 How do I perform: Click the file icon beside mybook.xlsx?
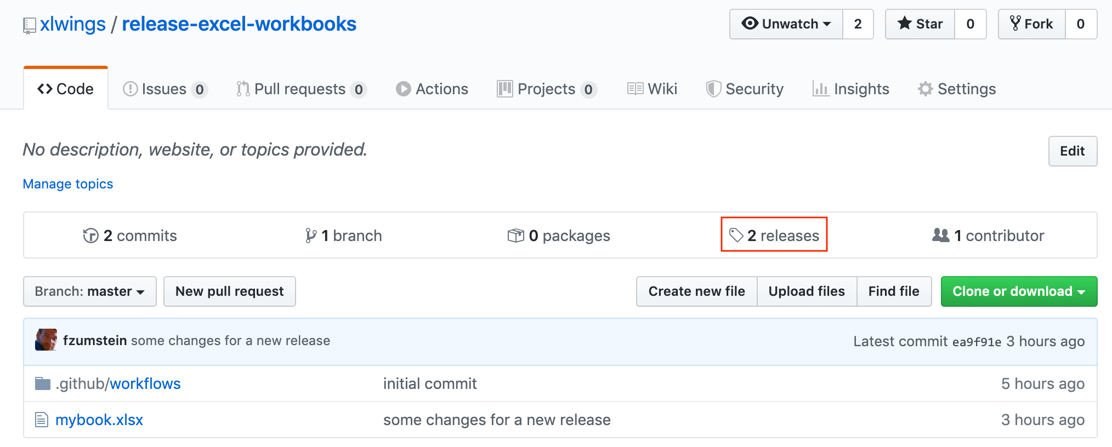click(x=42, y=420)
